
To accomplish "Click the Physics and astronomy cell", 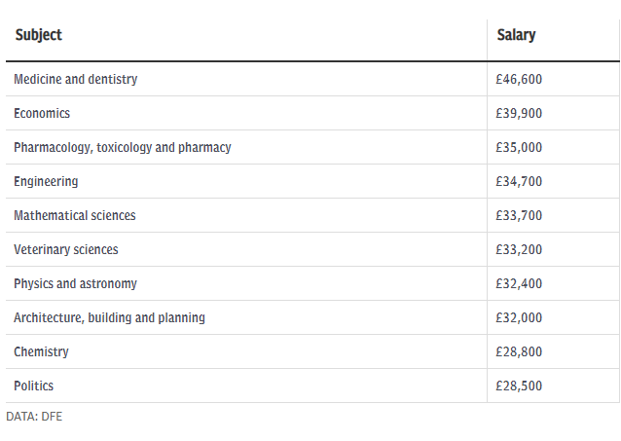I will [75, 283].
